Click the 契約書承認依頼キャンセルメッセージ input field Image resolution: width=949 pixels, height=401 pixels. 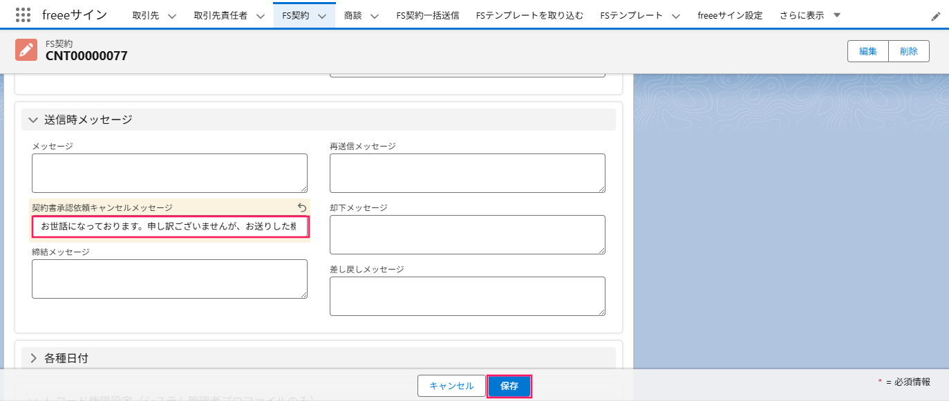pyautogui.click(x=169, y=227)
